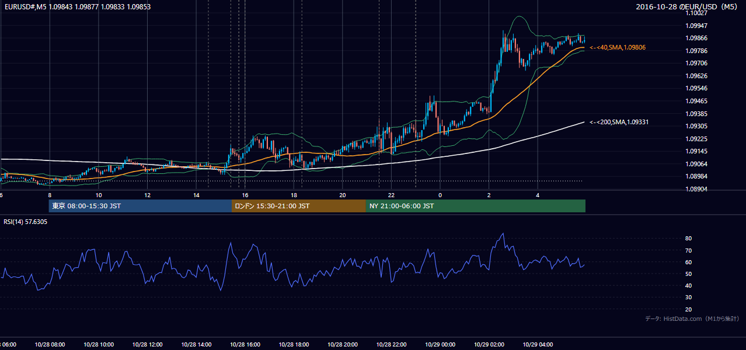Image resolution: width=746 pixels, height=350 pixels.
Task: Click the 10/28 22:00 bottom date label
Action: [x=391, y=344]
